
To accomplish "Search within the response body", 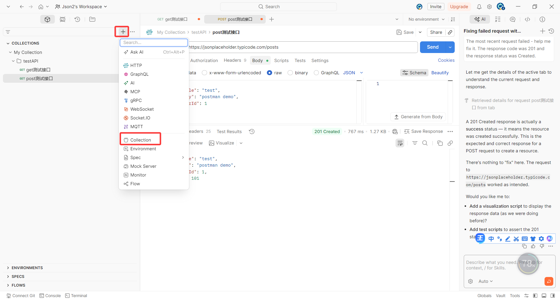I will coord(425,143).
